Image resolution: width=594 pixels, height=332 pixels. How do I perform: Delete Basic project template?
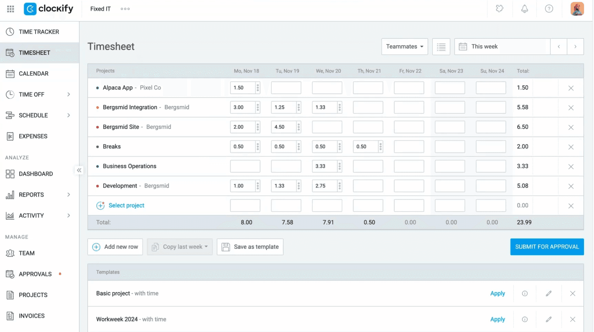point(573,293)
